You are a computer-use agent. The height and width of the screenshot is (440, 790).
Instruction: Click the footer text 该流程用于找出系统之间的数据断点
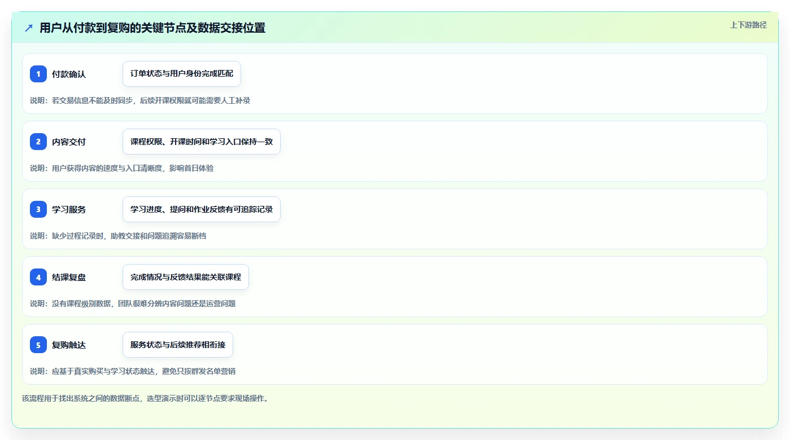pyautogui.click(x=146, y=398)
